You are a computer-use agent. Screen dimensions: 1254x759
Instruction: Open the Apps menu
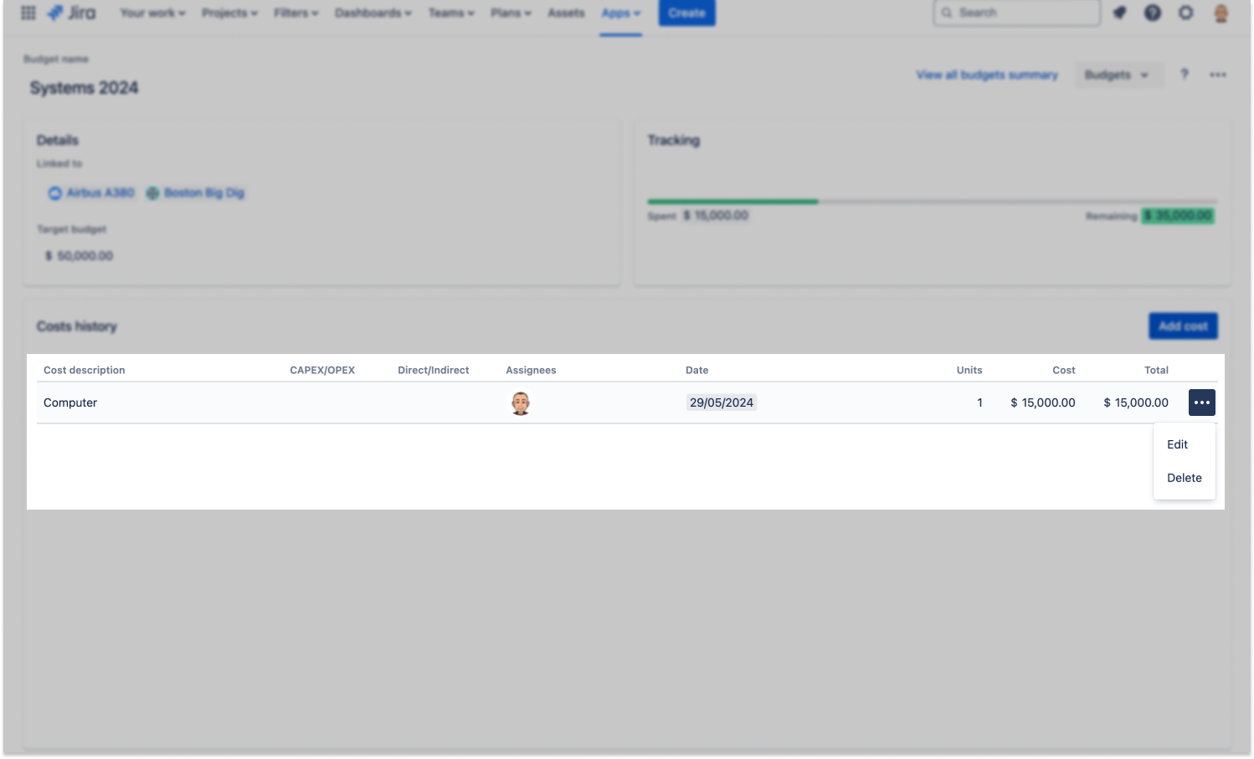(x=620, y=13)
